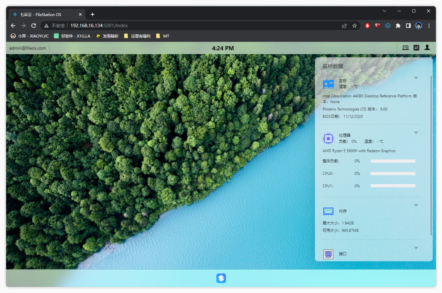Open 好软件 - X1G.LA bookmark
The image size is (442, 293).
click(72, 36)
